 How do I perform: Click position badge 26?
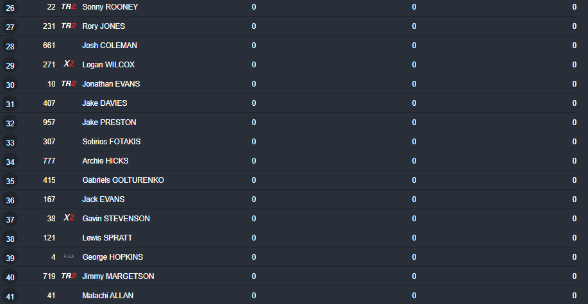[10, 8]
